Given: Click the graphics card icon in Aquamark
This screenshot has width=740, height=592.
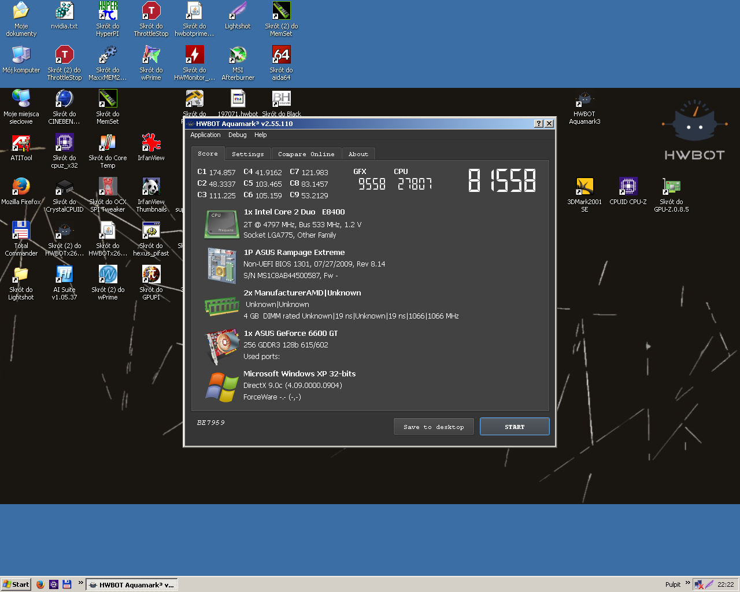Looking at the screenshot, I should coord(223,346).
